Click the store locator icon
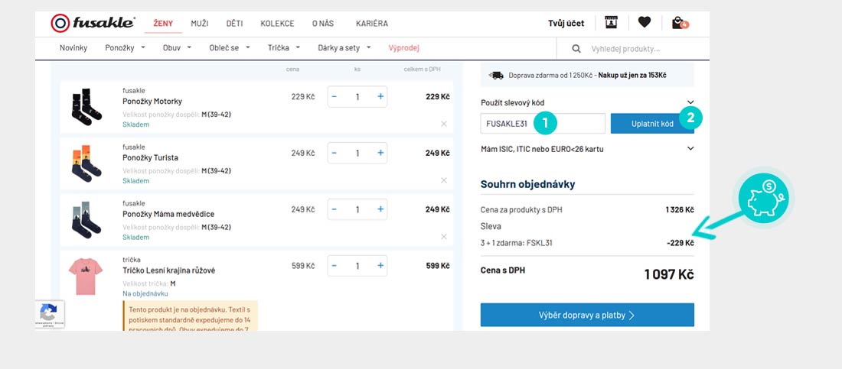This screenshot has width=842, height=369. [x=611, y=22]
